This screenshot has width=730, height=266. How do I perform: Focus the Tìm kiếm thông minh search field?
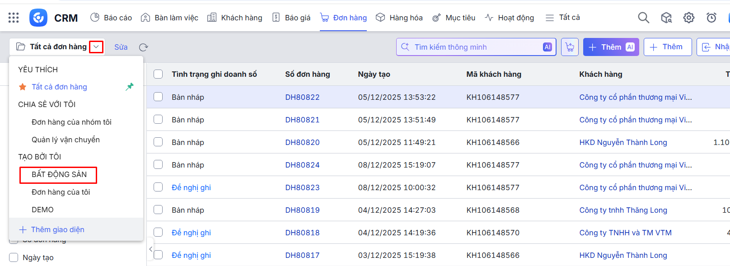474,47
